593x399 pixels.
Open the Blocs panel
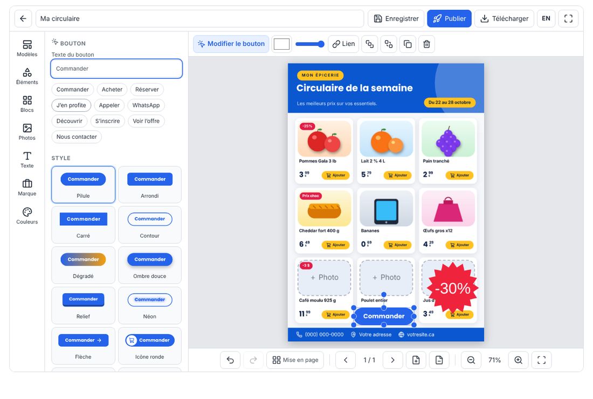pyautogui.click(x=27, y=104)
